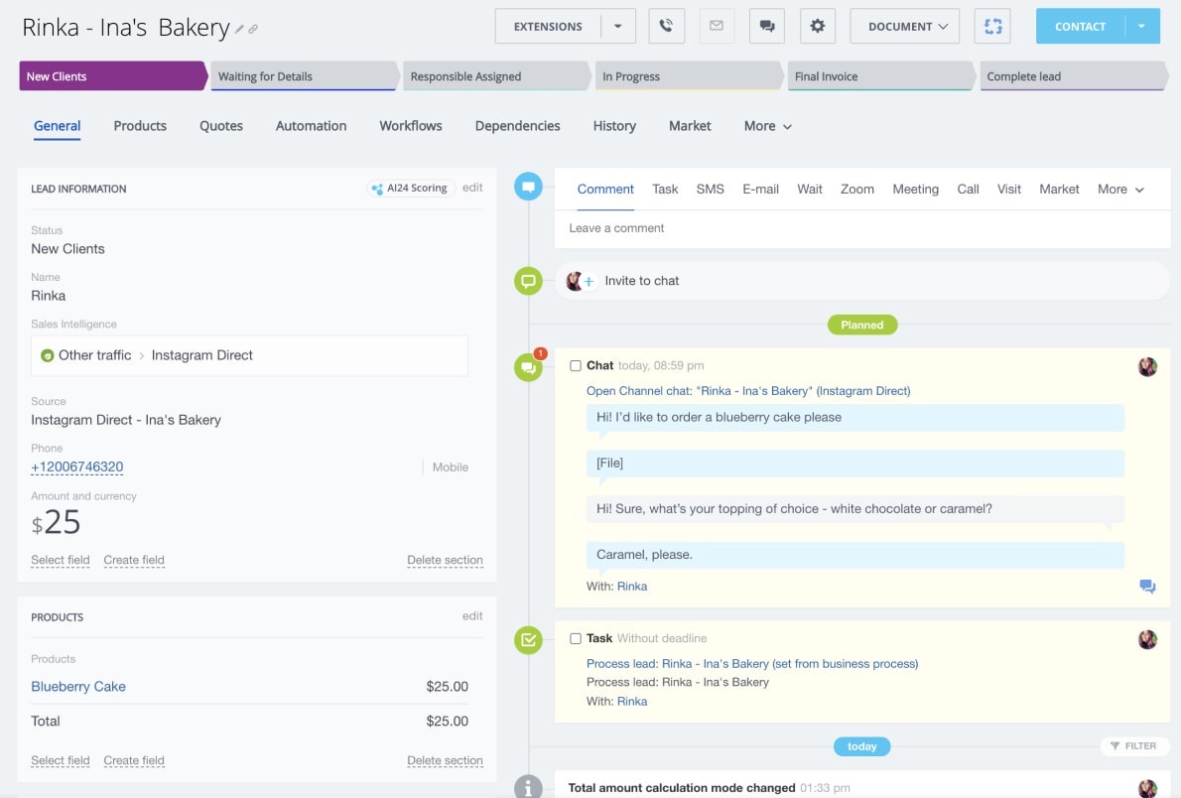1181x798 pixels.
Task: Move lead to In Progress stage
Action: pyautogui.click(x=685, y=76)
